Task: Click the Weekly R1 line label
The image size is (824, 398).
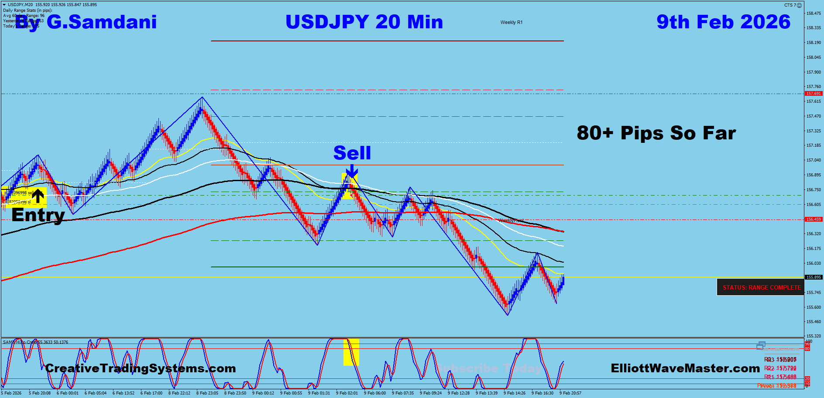Action: [x=511, y=22]
